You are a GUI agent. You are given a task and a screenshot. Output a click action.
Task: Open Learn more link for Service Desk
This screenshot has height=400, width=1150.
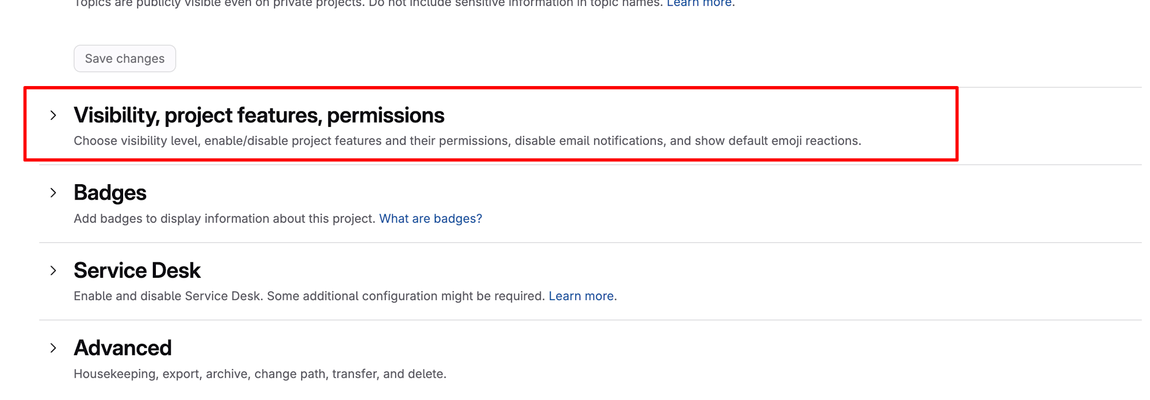[581, 296]
